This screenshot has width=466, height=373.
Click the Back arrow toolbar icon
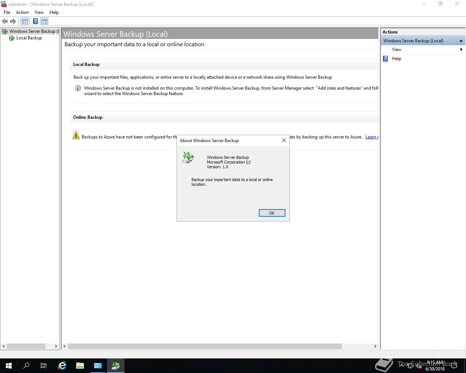point(5,21)
